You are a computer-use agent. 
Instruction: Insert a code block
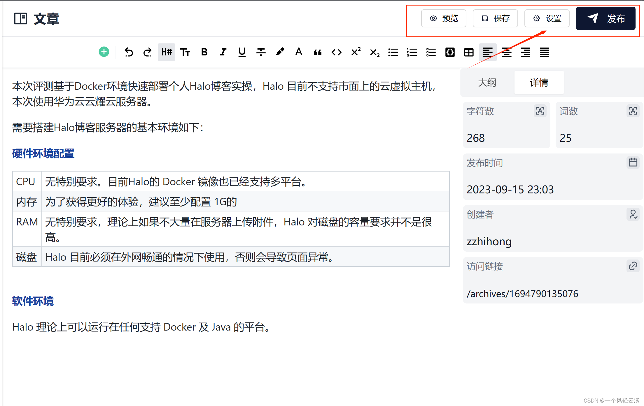(x=450, y=52)
